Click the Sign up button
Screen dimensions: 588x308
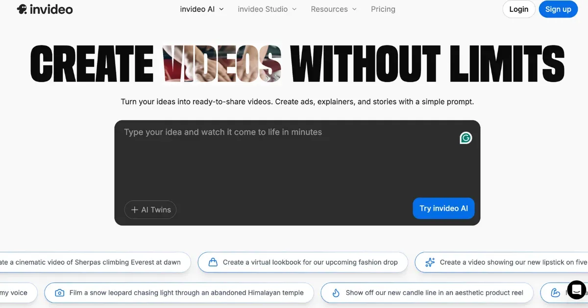pyautogui.click(x=558, y=9)
